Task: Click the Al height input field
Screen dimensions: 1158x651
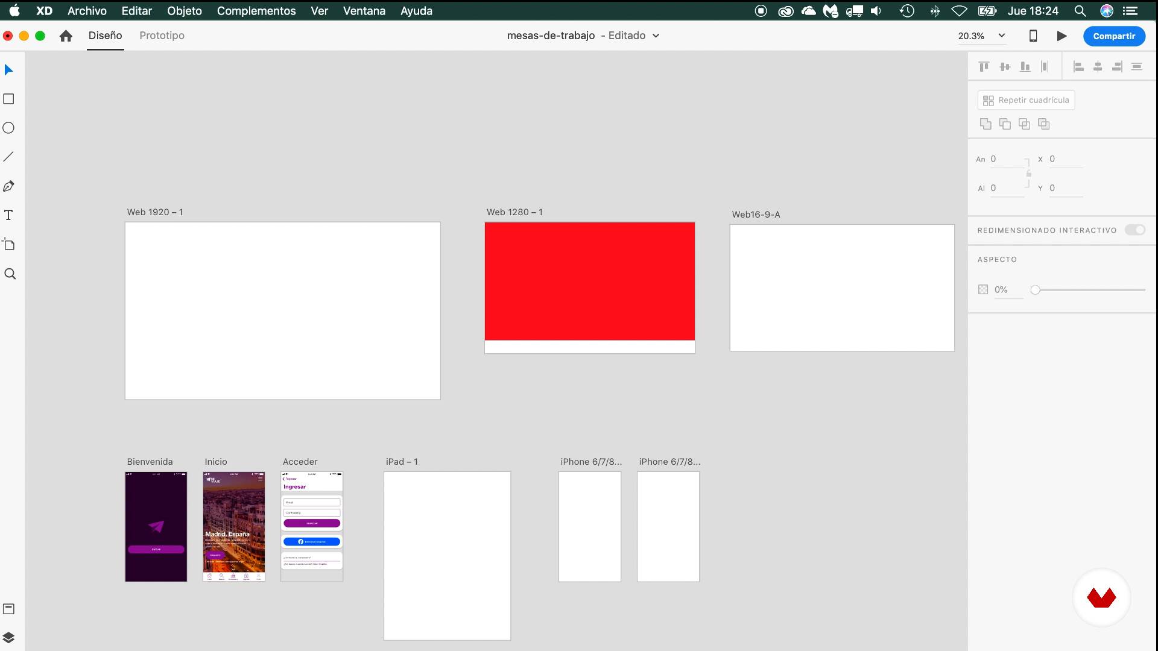Action: pos(1007,188)
